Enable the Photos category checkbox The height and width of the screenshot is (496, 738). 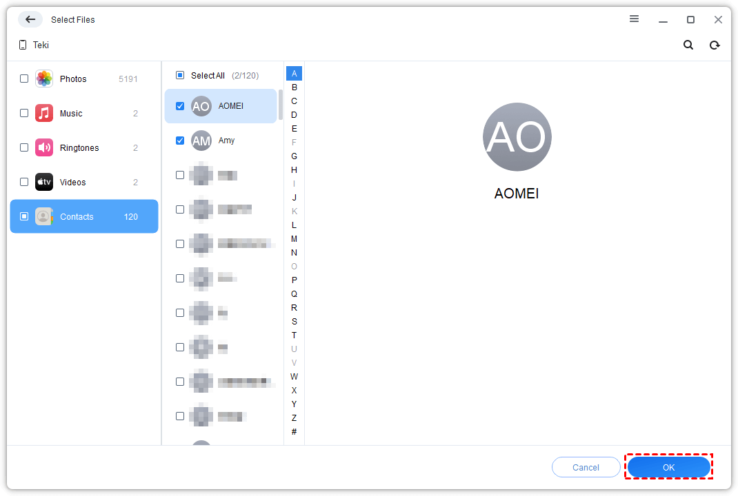click(24, 79)
